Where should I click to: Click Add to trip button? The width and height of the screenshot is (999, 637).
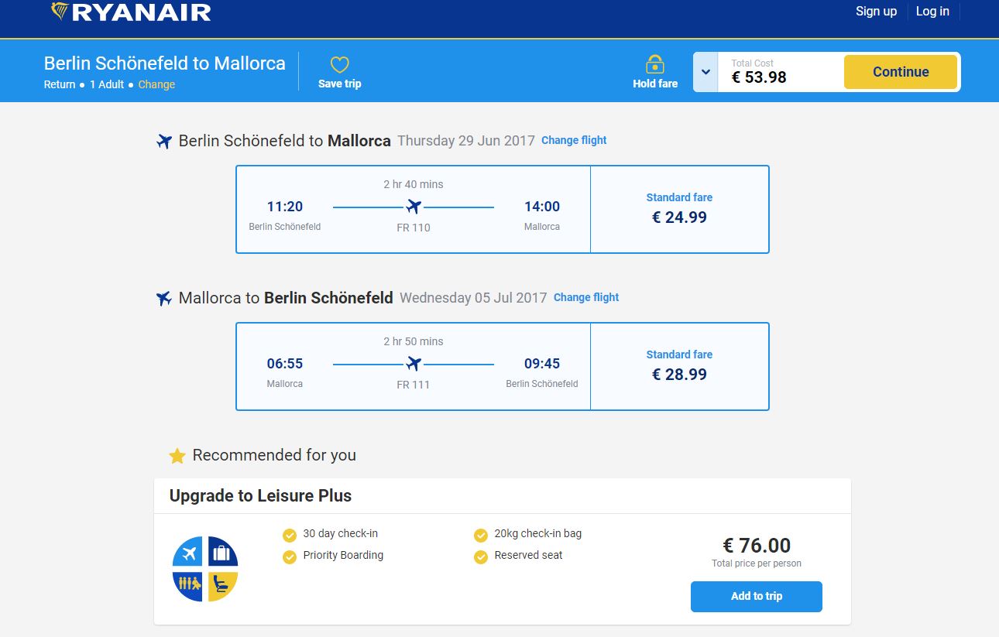pos(757,597)
